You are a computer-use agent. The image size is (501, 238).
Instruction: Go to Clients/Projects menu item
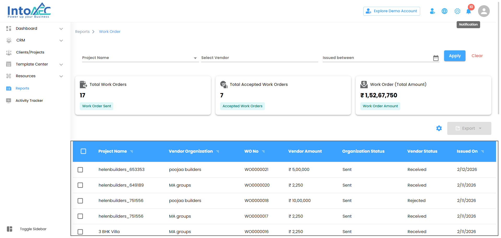tap(30, 52)
